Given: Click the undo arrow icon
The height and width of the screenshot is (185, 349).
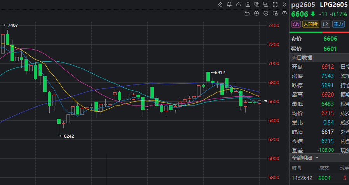Looking at the screenshot, I should click(247, 13).
